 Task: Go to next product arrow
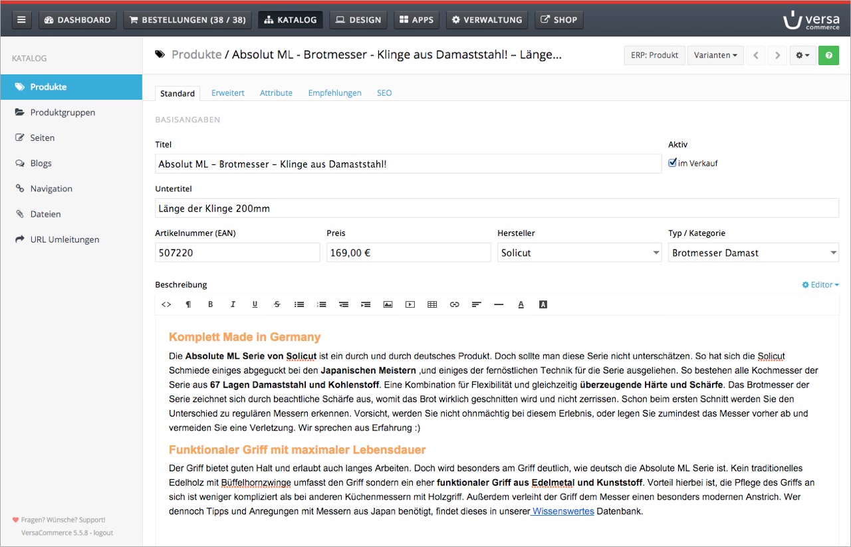point(778,55)
